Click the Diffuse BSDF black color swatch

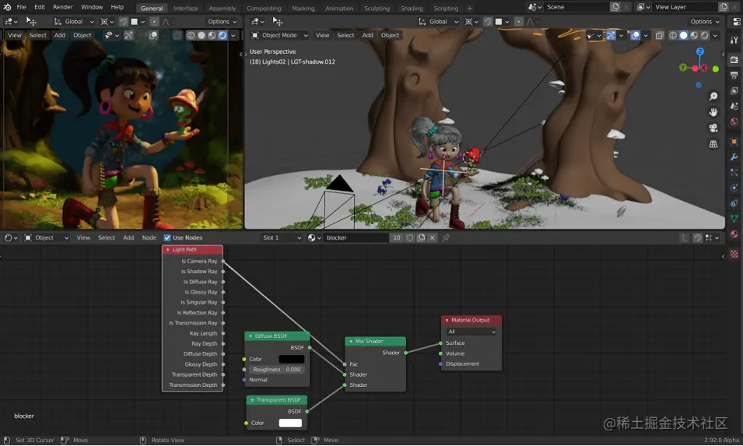click(x=292, y=360)
